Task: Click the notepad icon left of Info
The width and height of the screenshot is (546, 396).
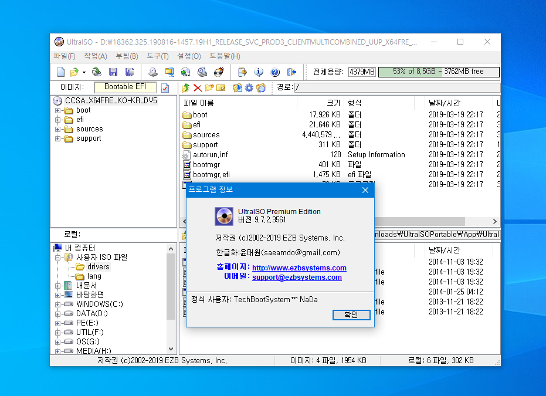Action: [x=242, y=72]
